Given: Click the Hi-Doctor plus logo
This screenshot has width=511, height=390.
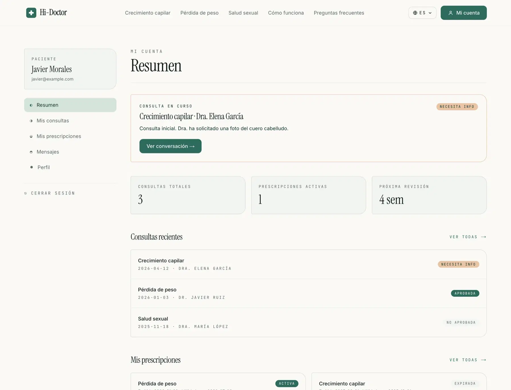Looking at the screenshot, I should [x=31, y=12].
